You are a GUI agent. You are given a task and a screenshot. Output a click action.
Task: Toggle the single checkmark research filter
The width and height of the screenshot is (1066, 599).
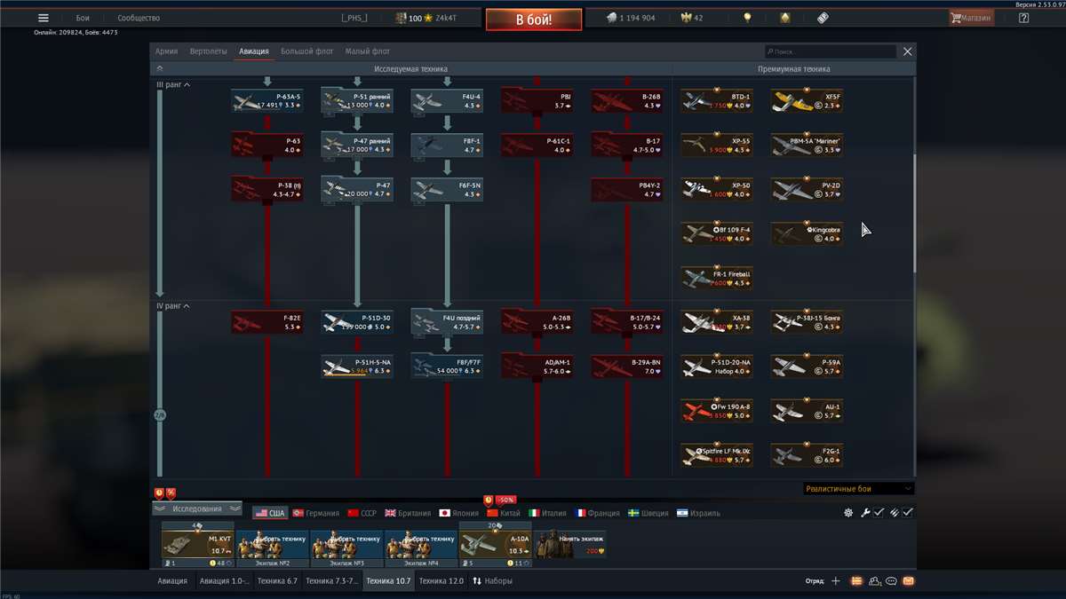(879, 512)
